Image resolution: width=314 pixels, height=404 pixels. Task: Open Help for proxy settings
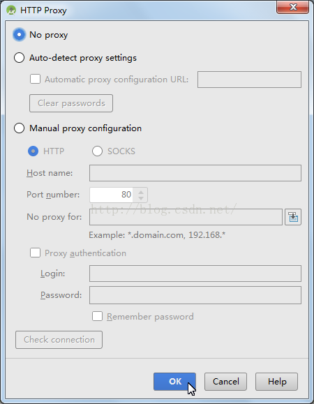click(276, 382)
